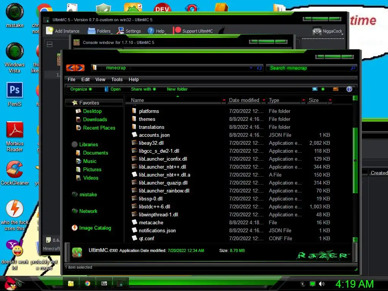
Task: Open the address bar history dropdown
Action: click(x=251, y=68)
